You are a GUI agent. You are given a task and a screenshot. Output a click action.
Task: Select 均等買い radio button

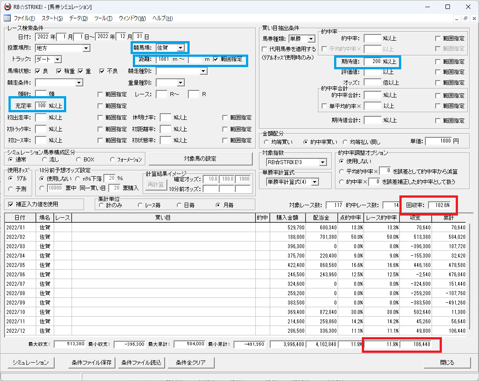(x=266, y=142)
